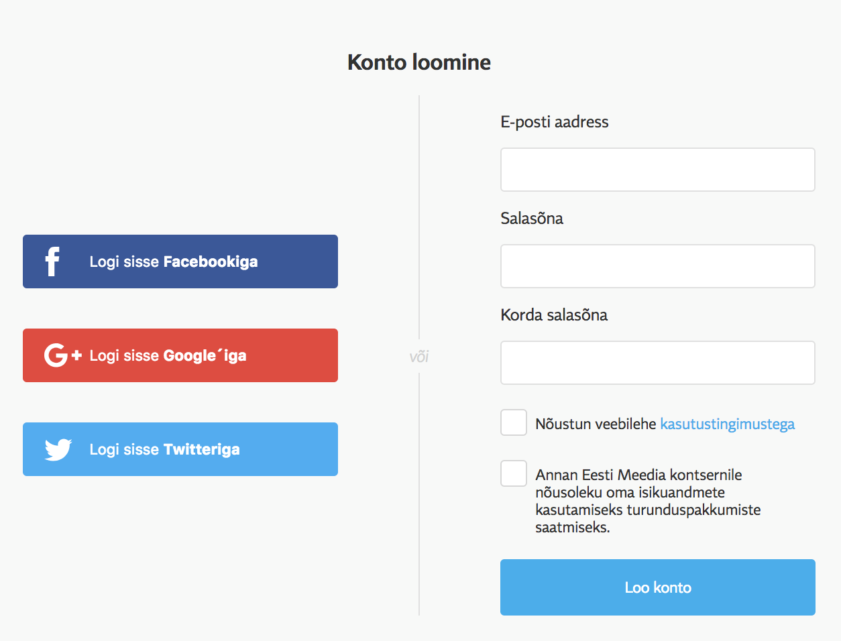Viewport: 841px width, 641px height.
Task: Select "Logi sisse Twitteriga" button text
Action: (165, 449)
